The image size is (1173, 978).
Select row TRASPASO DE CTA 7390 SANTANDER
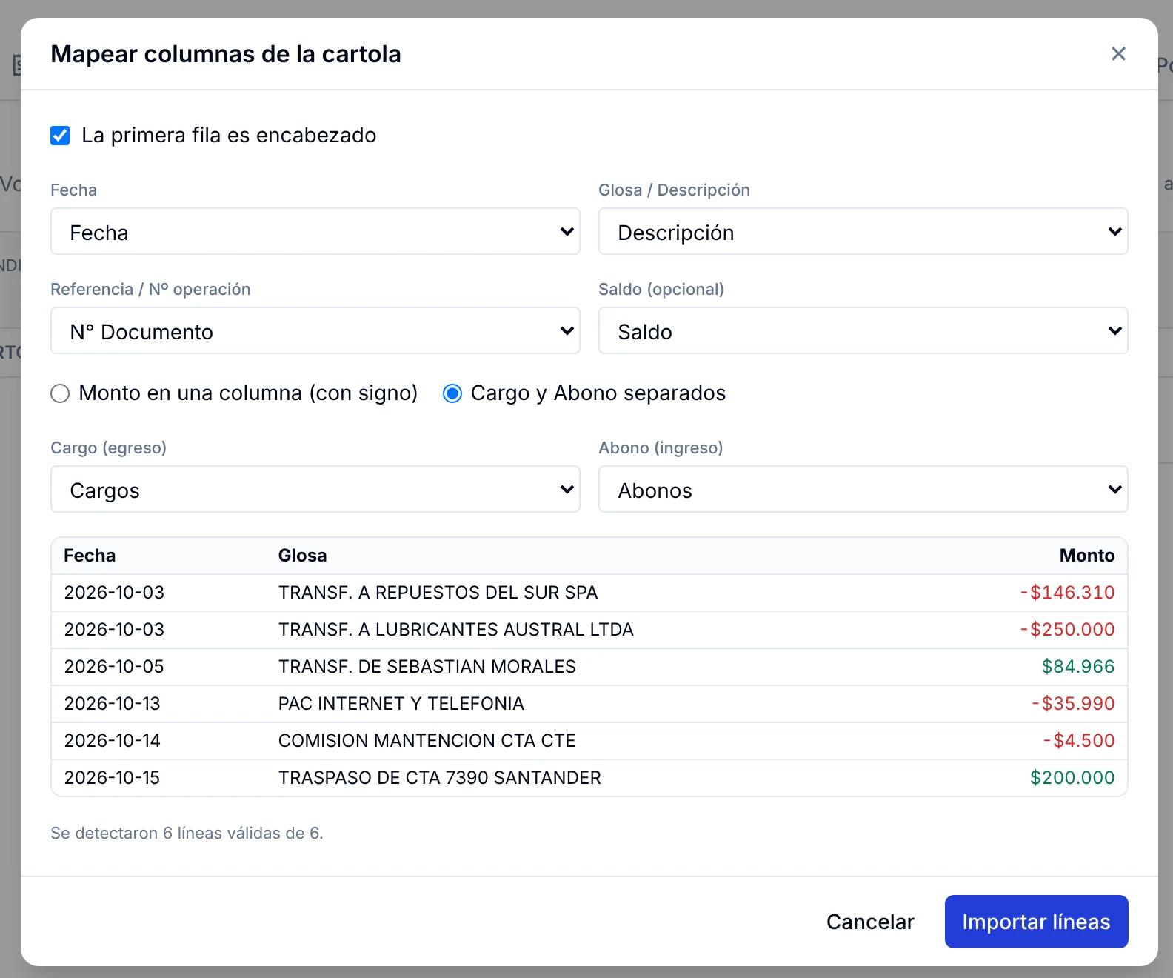pos(589,778)
